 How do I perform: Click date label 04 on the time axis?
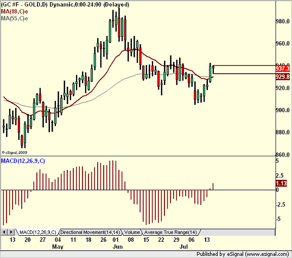click(58, 240)
